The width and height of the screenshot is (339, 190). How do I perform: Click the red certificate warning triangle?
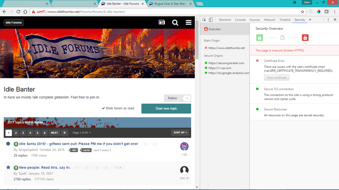[33, 11]
